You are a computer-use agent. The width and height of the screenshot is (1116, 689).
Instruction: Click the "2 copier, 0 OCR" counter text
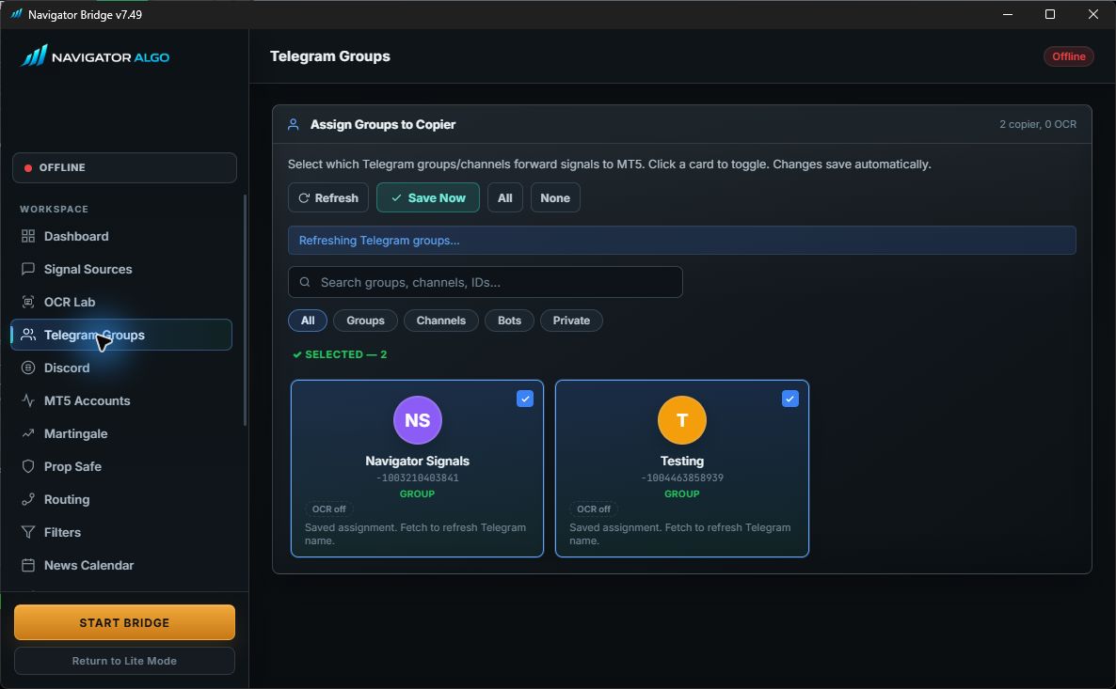[x=1038, y=124]
